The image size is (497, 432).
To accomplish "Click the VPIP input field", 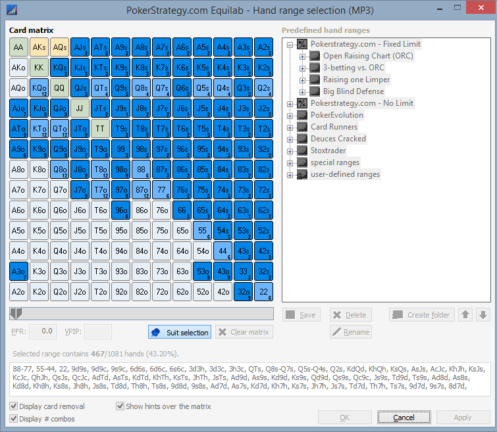I will (x=97, y=331).
